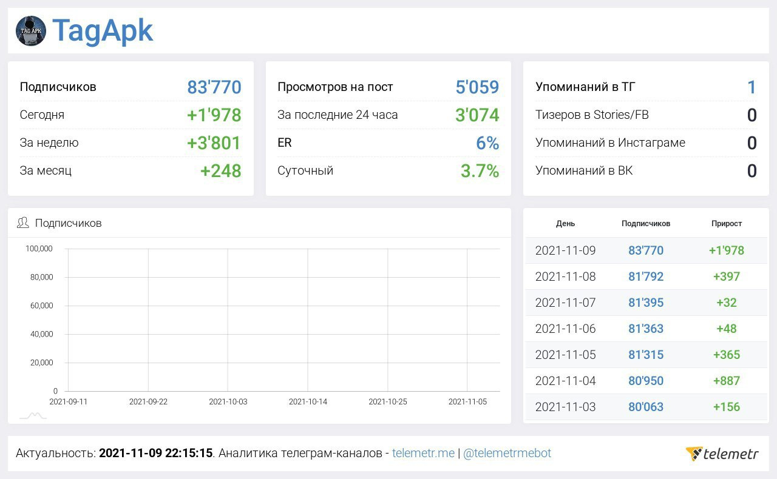Click the monthly growth value +248

221,171
